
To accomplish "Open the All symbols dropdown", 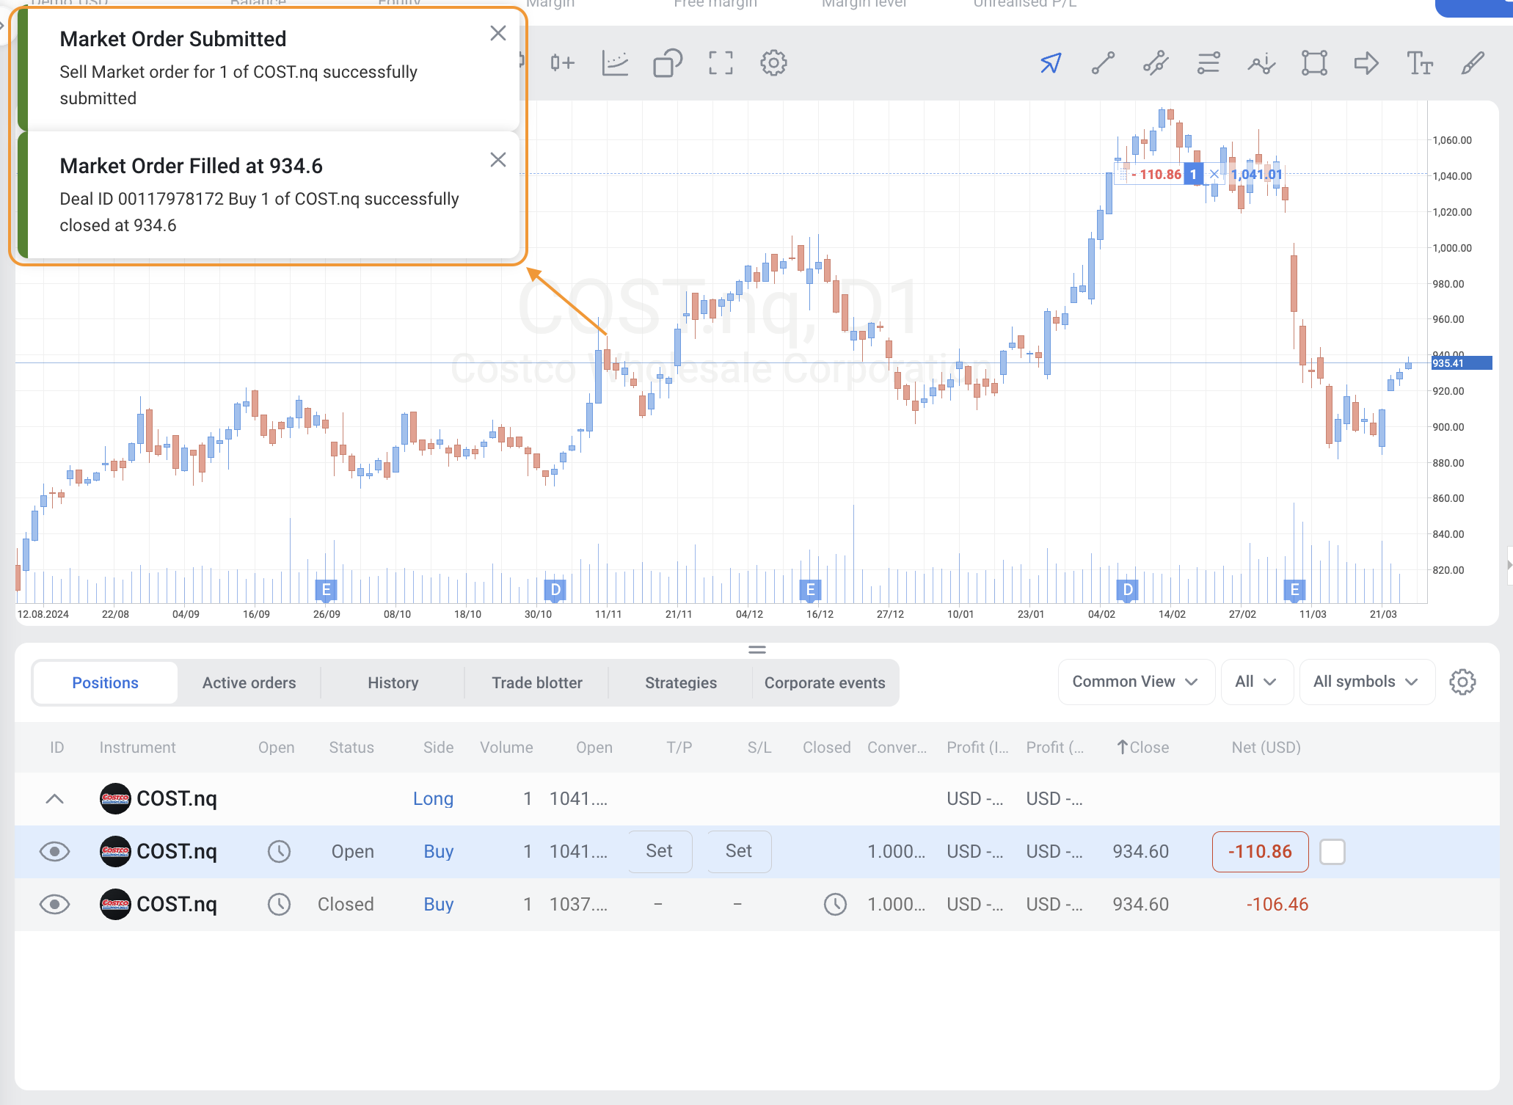I will 1366,682.
